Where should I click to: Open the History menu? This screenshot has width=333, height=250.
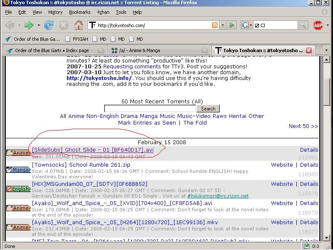click(x=55, y=12)
